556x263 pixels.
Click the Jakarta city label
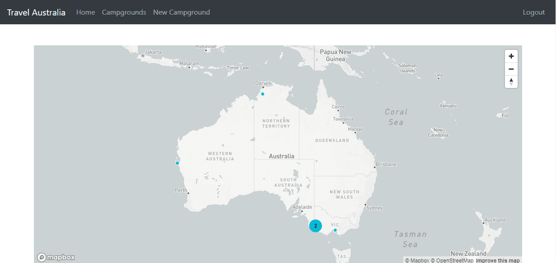coord(153,52)
